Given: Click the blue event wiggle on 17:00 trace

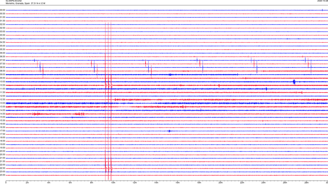Looking at the screenshot, I should pyautogui.click(x=169, y=131).
